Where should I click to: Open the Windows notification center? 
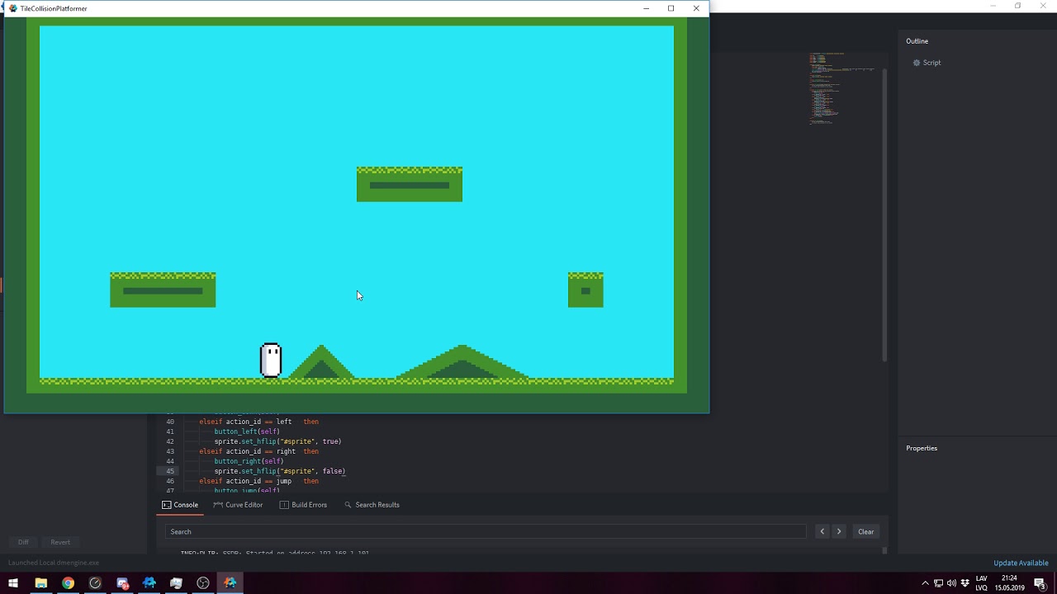click(1040, 583)
